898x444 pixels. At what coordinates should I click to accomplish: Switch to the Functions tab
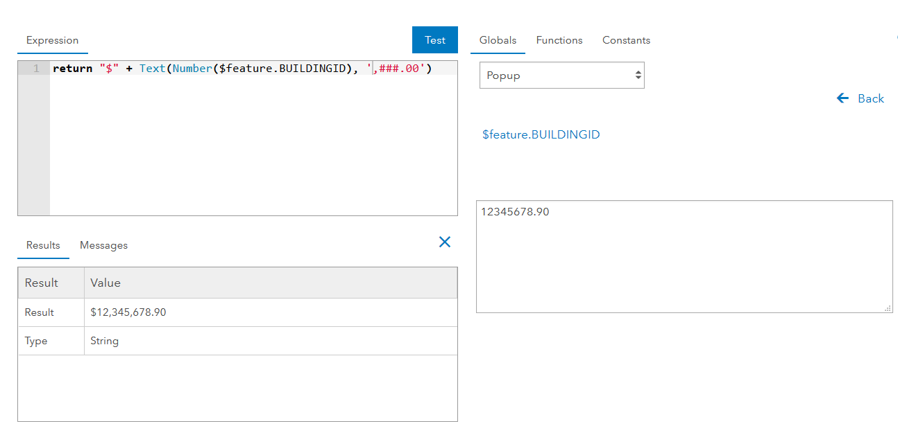559,40
